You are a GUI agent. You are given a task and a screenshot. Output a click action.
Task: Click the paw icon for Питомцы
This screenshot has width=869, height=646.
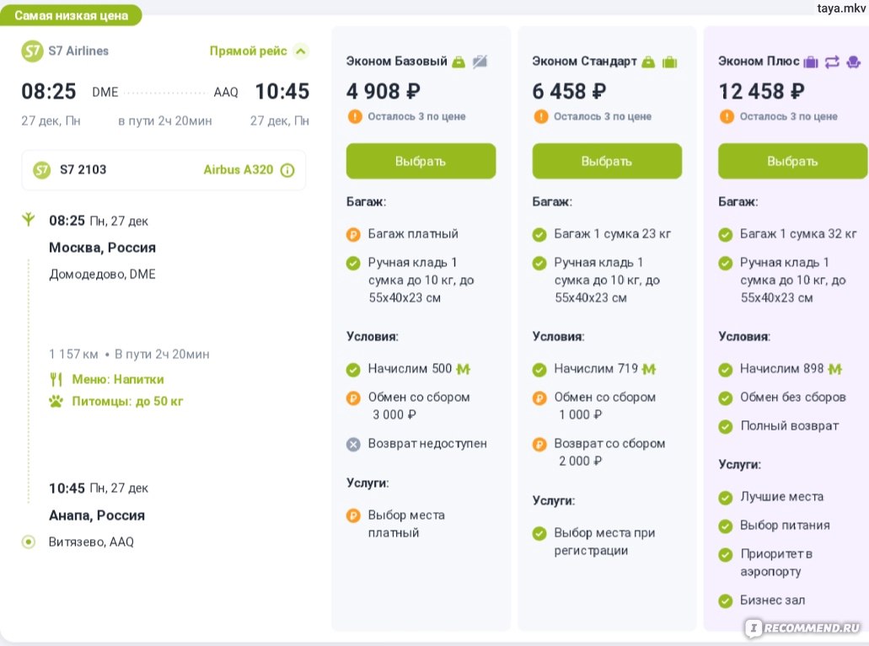click(x=56, y=401)
